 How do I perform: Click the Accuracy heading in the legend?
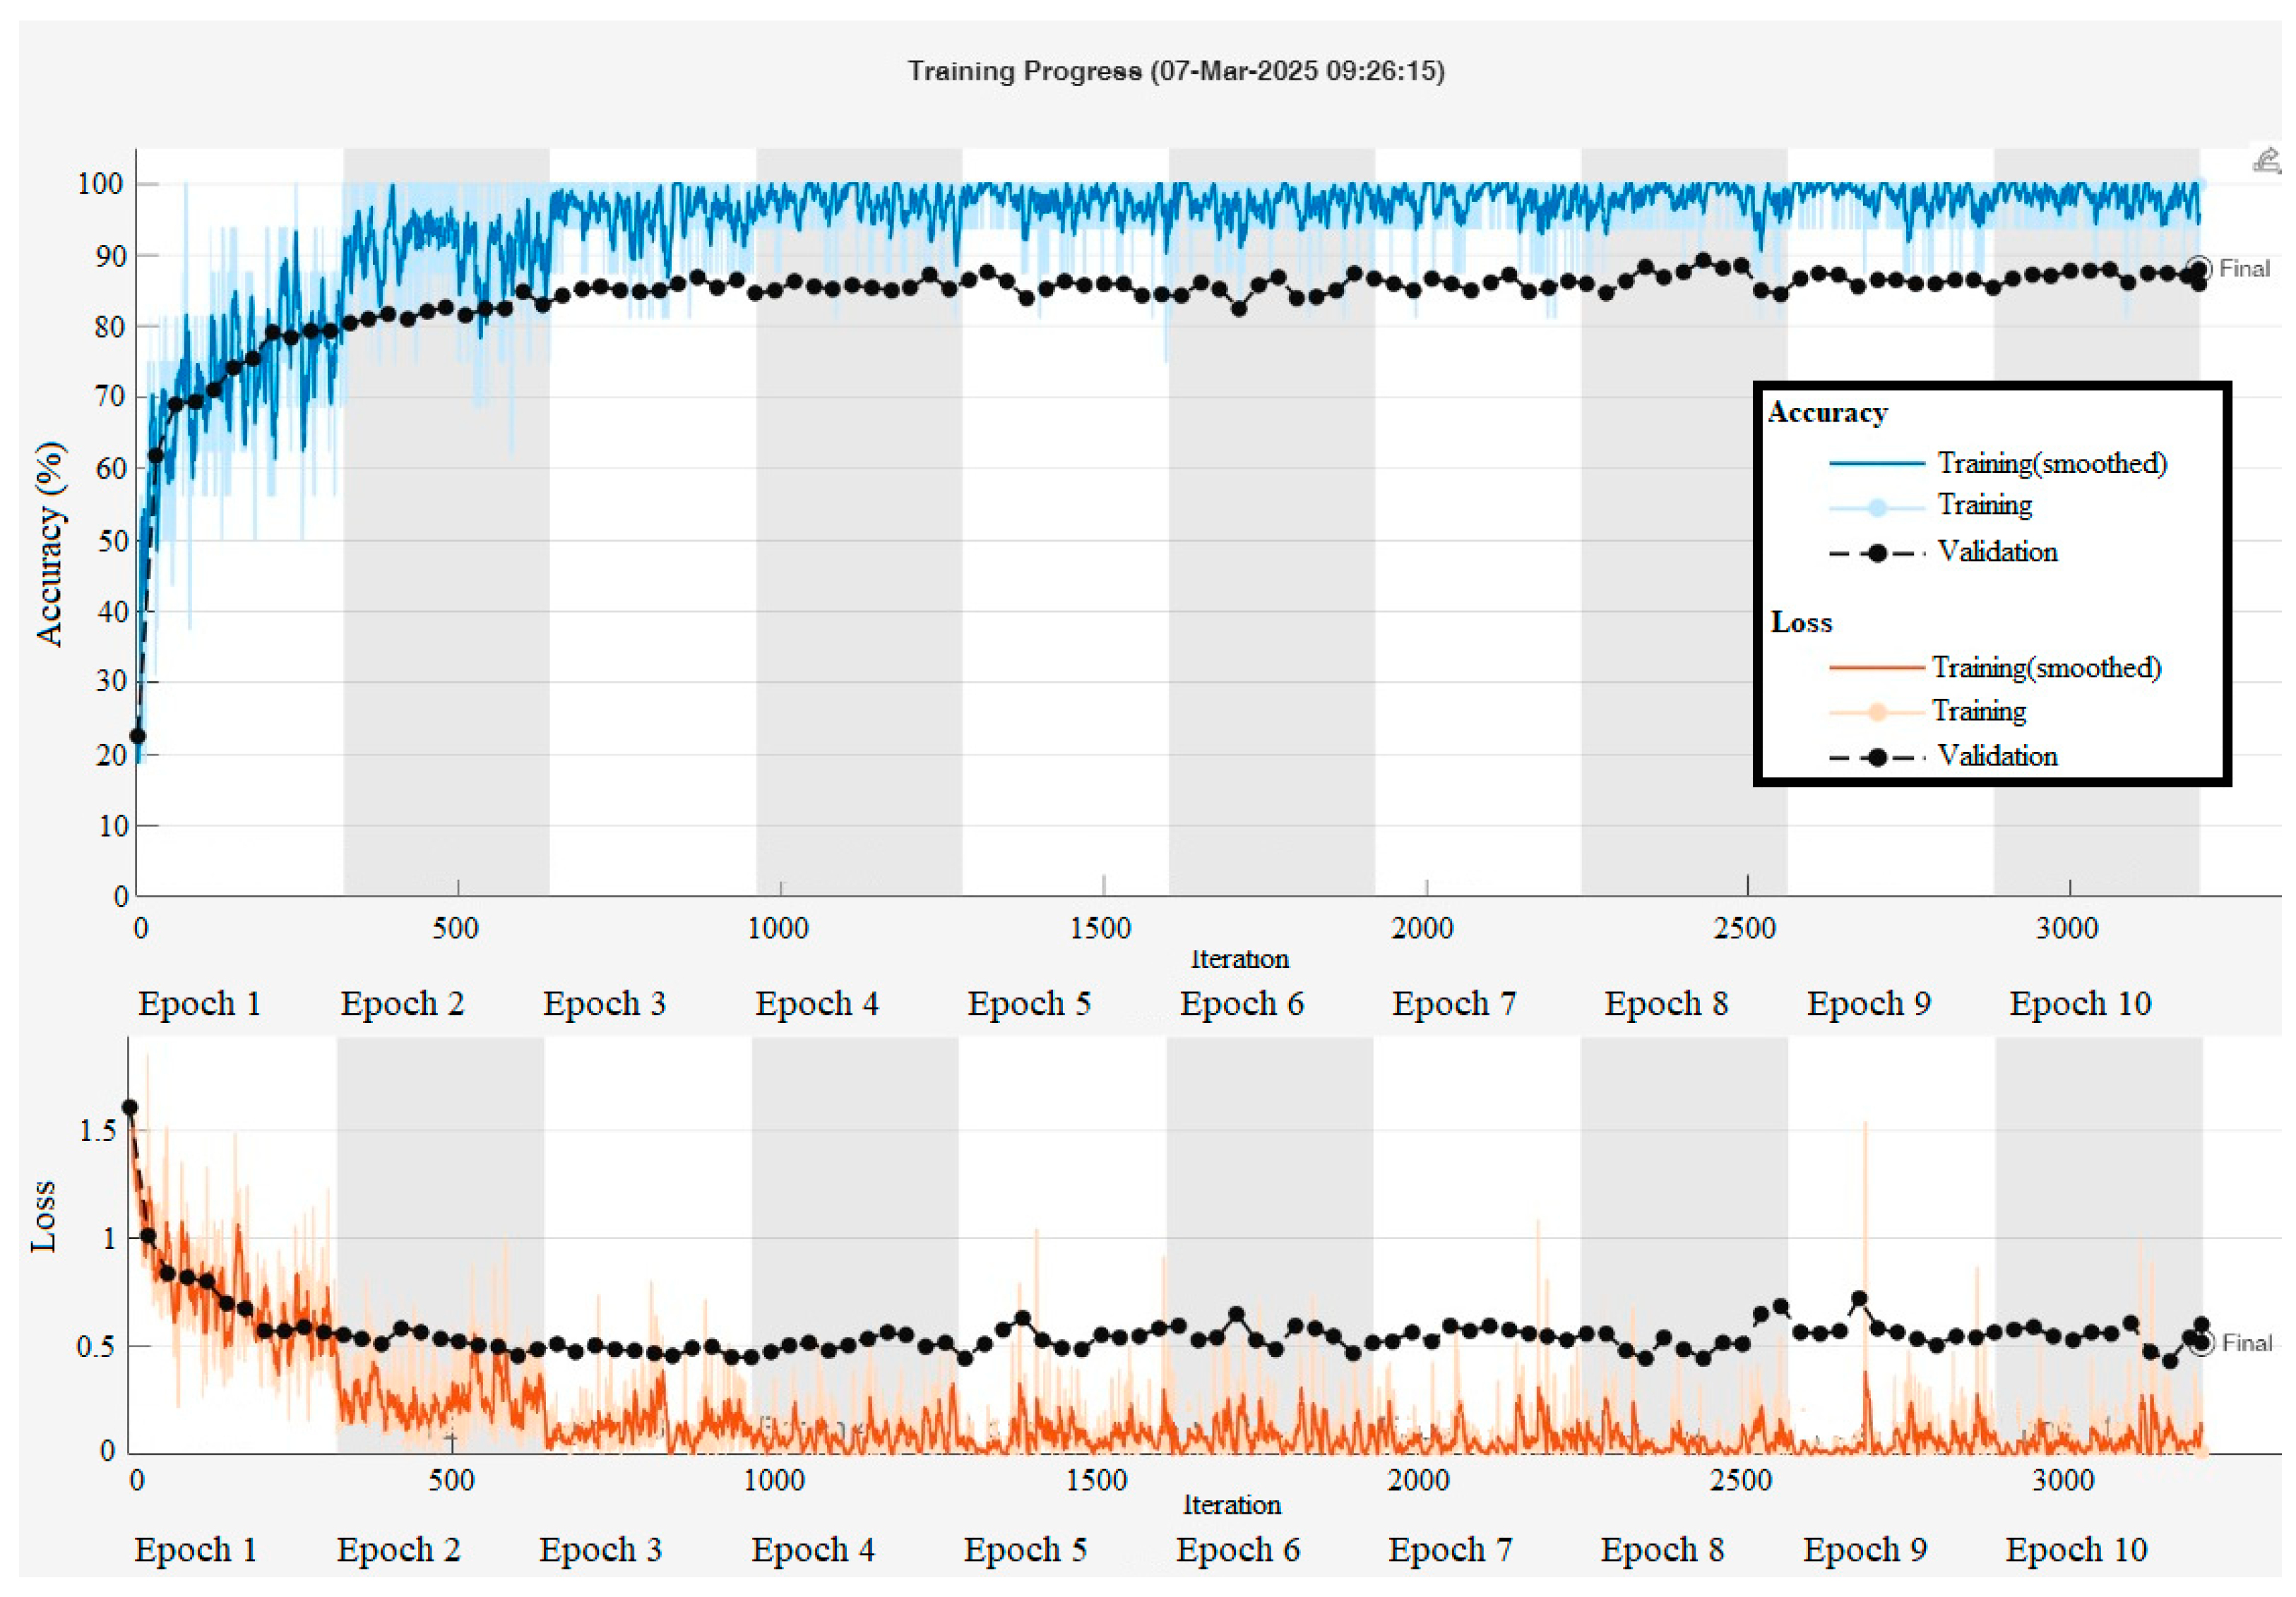point(1827,413)
